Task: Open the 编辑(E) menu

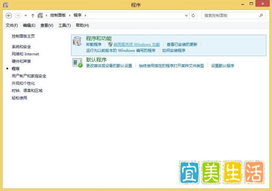Action: point(29,25)
